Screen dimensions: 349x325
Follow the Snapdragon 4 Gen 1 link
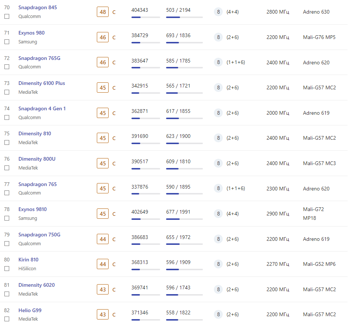coord(42,108)
